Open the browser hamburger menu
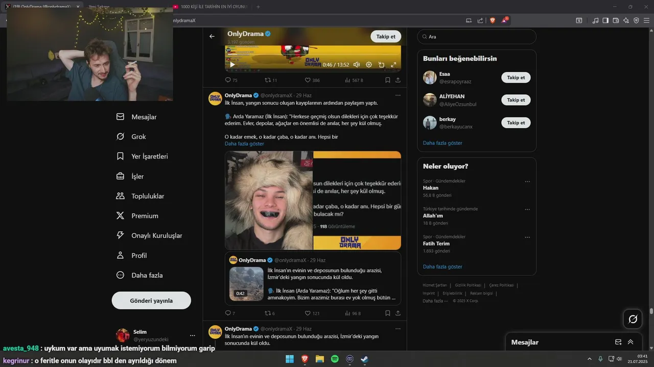This screenshot has width=654, height=367. (x=646, y=20)
